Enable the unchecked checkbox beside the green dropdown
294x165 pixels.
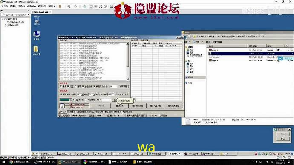(x=74, y=100)
